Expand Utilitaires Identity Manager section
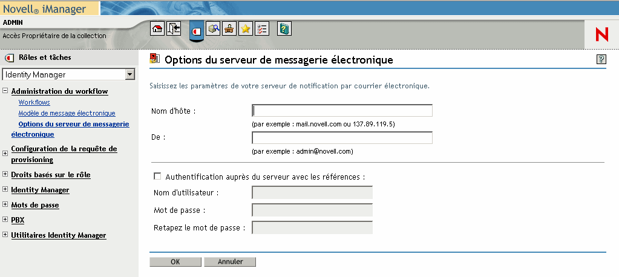The image size is (619, 277). pyautogui.click(x=5, y=235)
